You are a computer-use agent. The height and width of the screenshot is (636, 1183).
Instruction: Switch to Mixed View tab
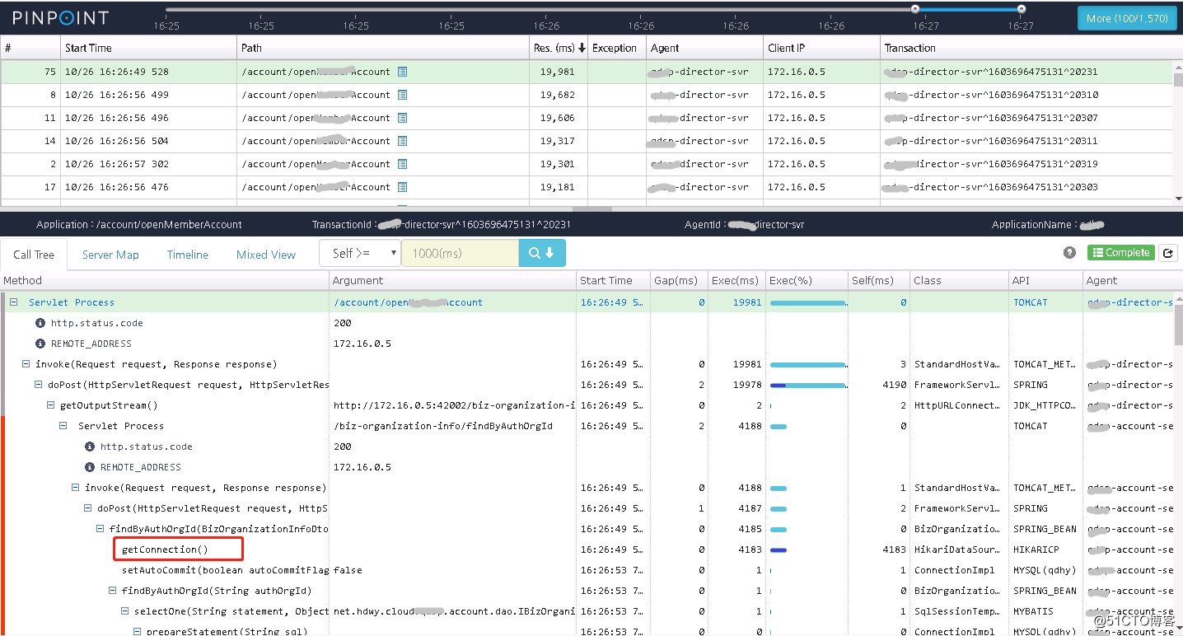pyautogui.click(x=266, y=255)
